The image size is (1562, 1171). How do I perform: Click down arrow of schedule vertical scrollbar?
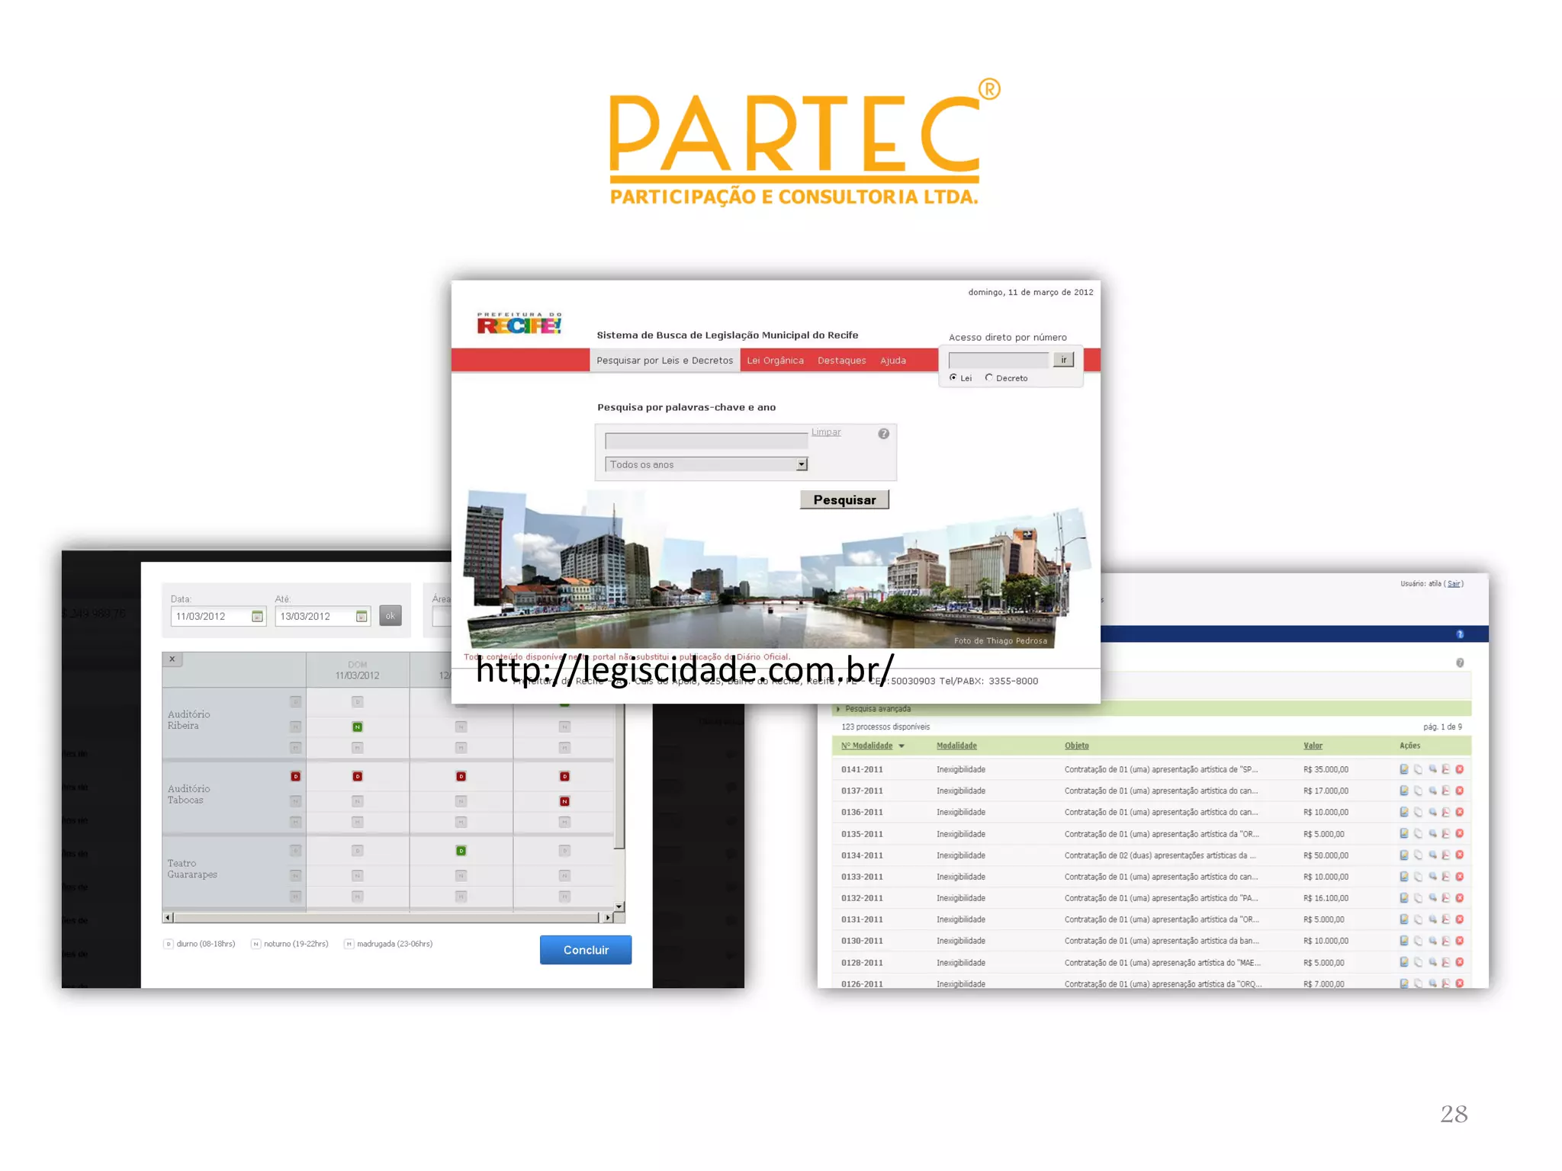click(x=619, y=906)
